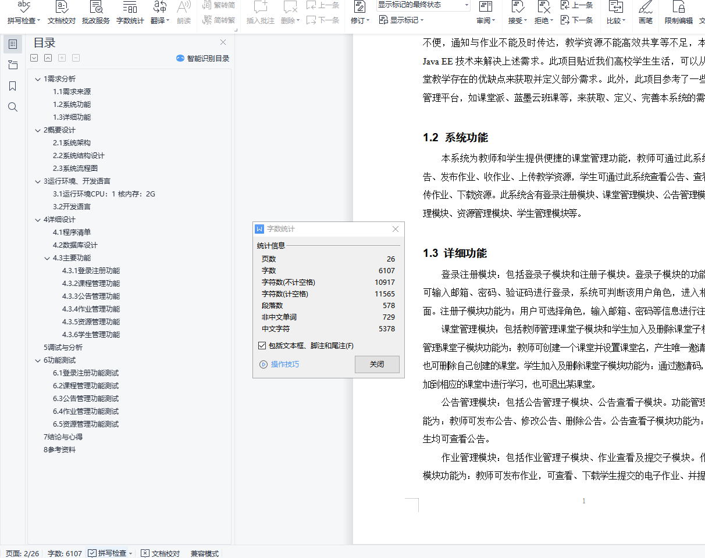Viewport: 705px width, 558px height.
Task: Collapse all outline levels icon in 目录
Action: pyautogui.click(x=48, y=58)
